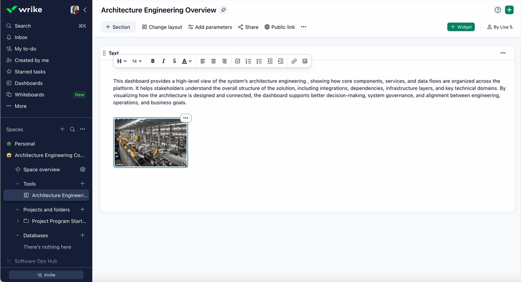The image size is (521, 282).
Task: Click the By Lisa S. owner label
Action: (500, 27)
